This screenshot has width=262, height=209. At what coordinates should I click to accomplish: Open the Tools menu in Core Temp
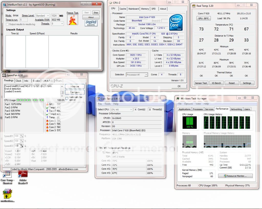pos(107,104)
